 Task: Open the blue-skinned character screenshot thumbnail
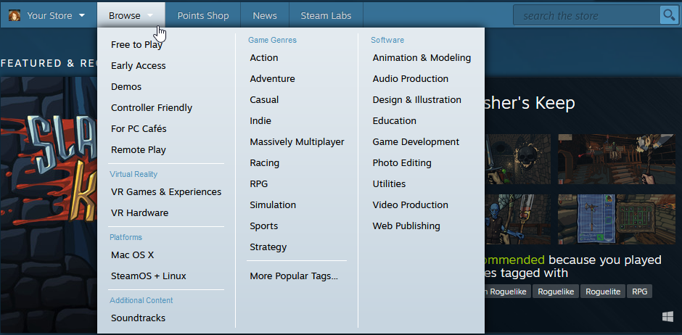[517, 219]
